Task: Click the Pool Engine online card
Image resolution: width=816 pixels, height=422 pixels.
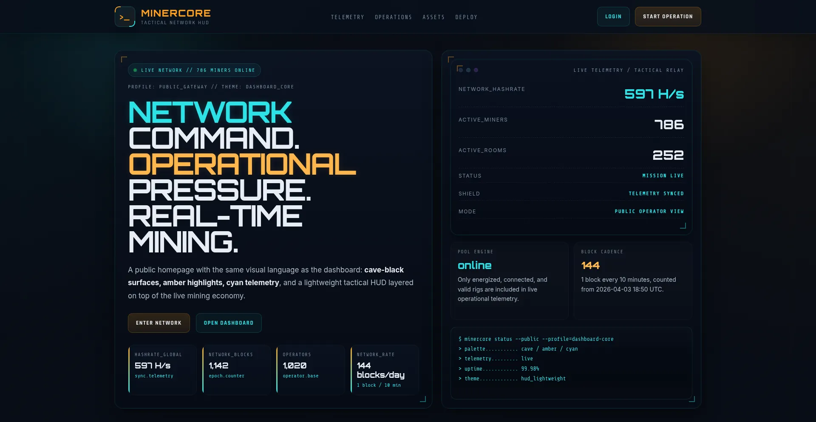Action: (509, 280)
